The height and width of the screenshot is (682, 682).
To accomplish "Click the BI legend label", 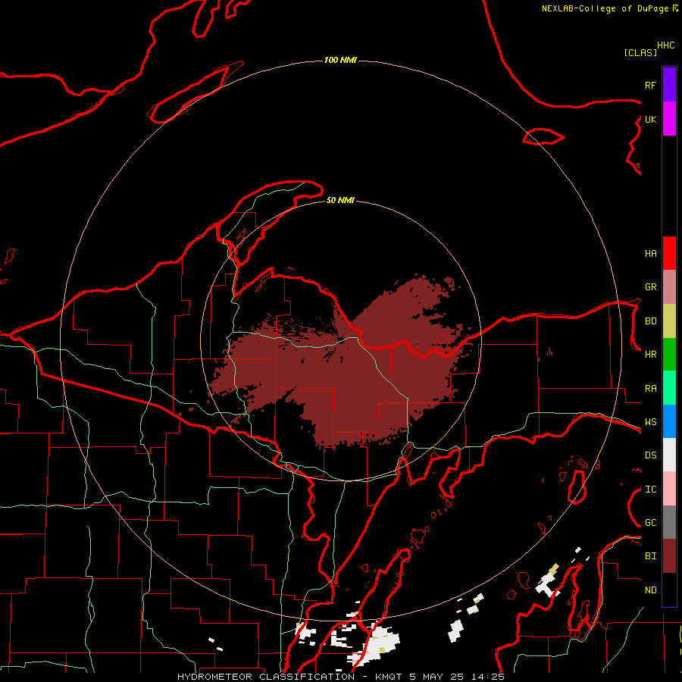I will [x=650, y=556].
